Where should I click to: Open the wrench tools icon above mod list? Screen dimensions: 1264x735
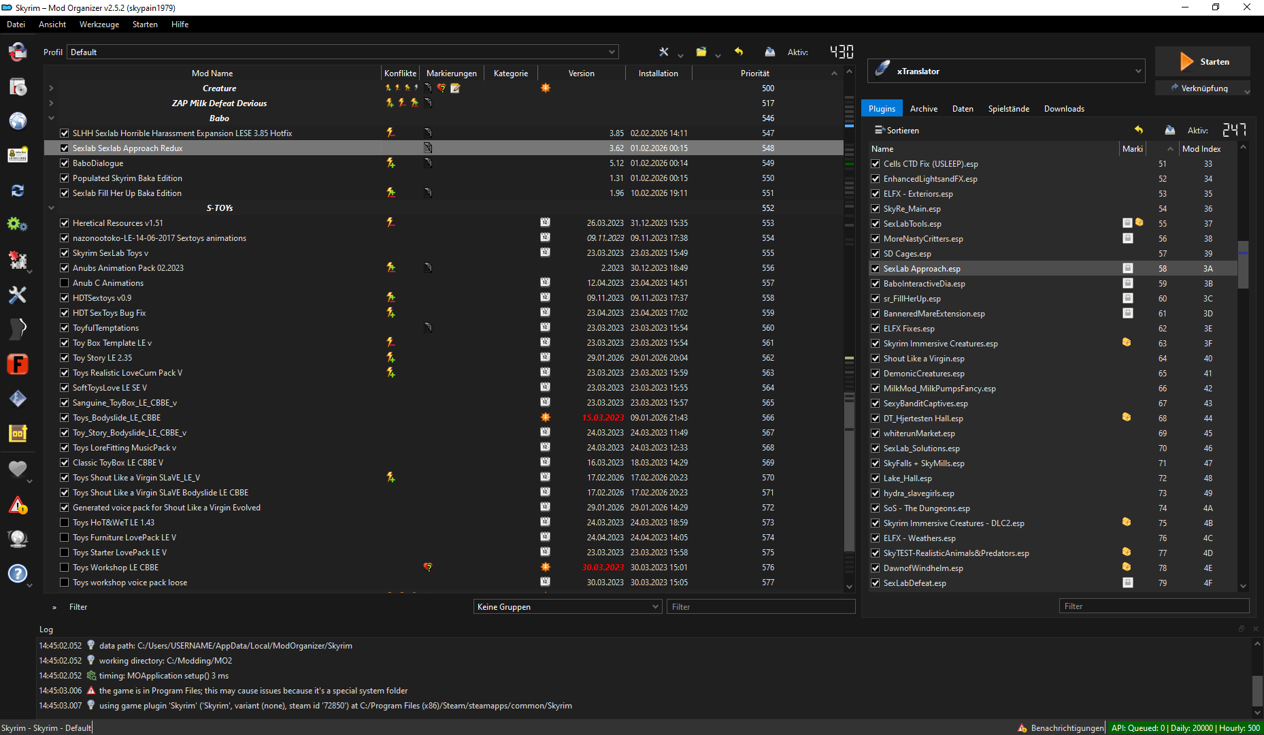(664, 52)
